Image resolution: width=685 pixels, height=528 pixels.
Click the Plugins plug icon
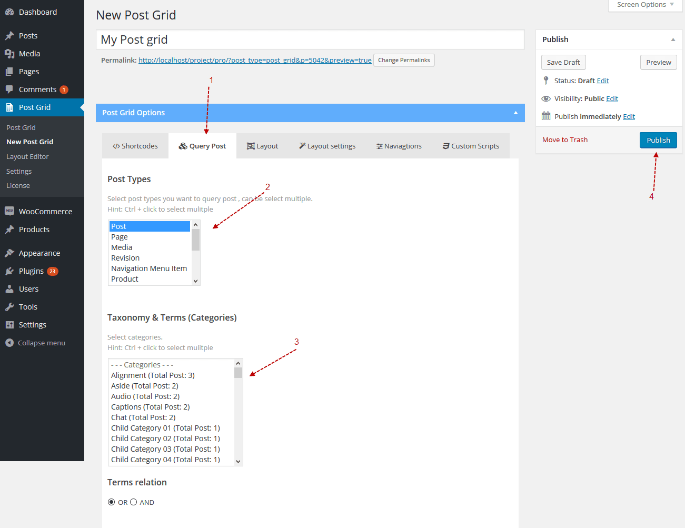pyautogui.click(x=9, y=271)
